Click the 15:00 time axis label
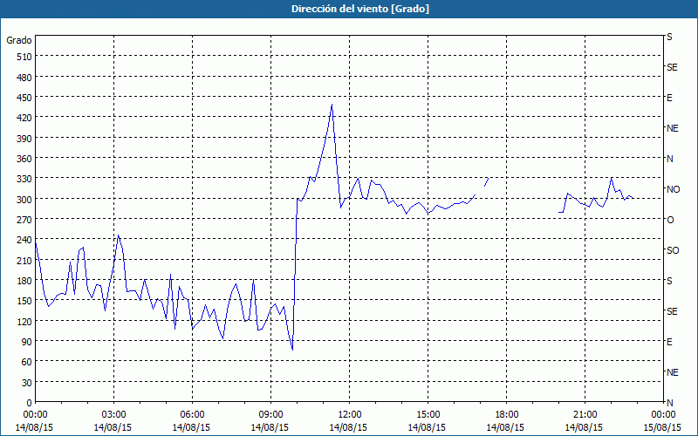This screenshot has height=436, width=698. tap(428, 415)
